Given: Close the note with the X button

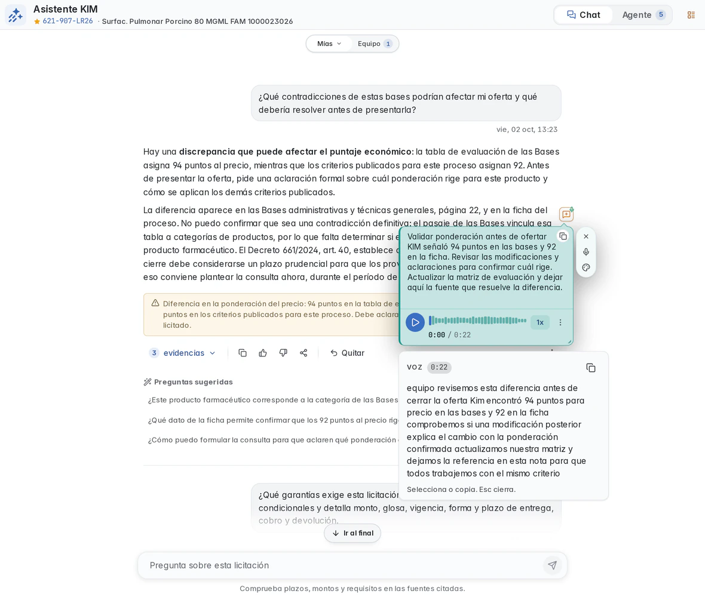Looking at the screenshot, I should pos(586,236).
